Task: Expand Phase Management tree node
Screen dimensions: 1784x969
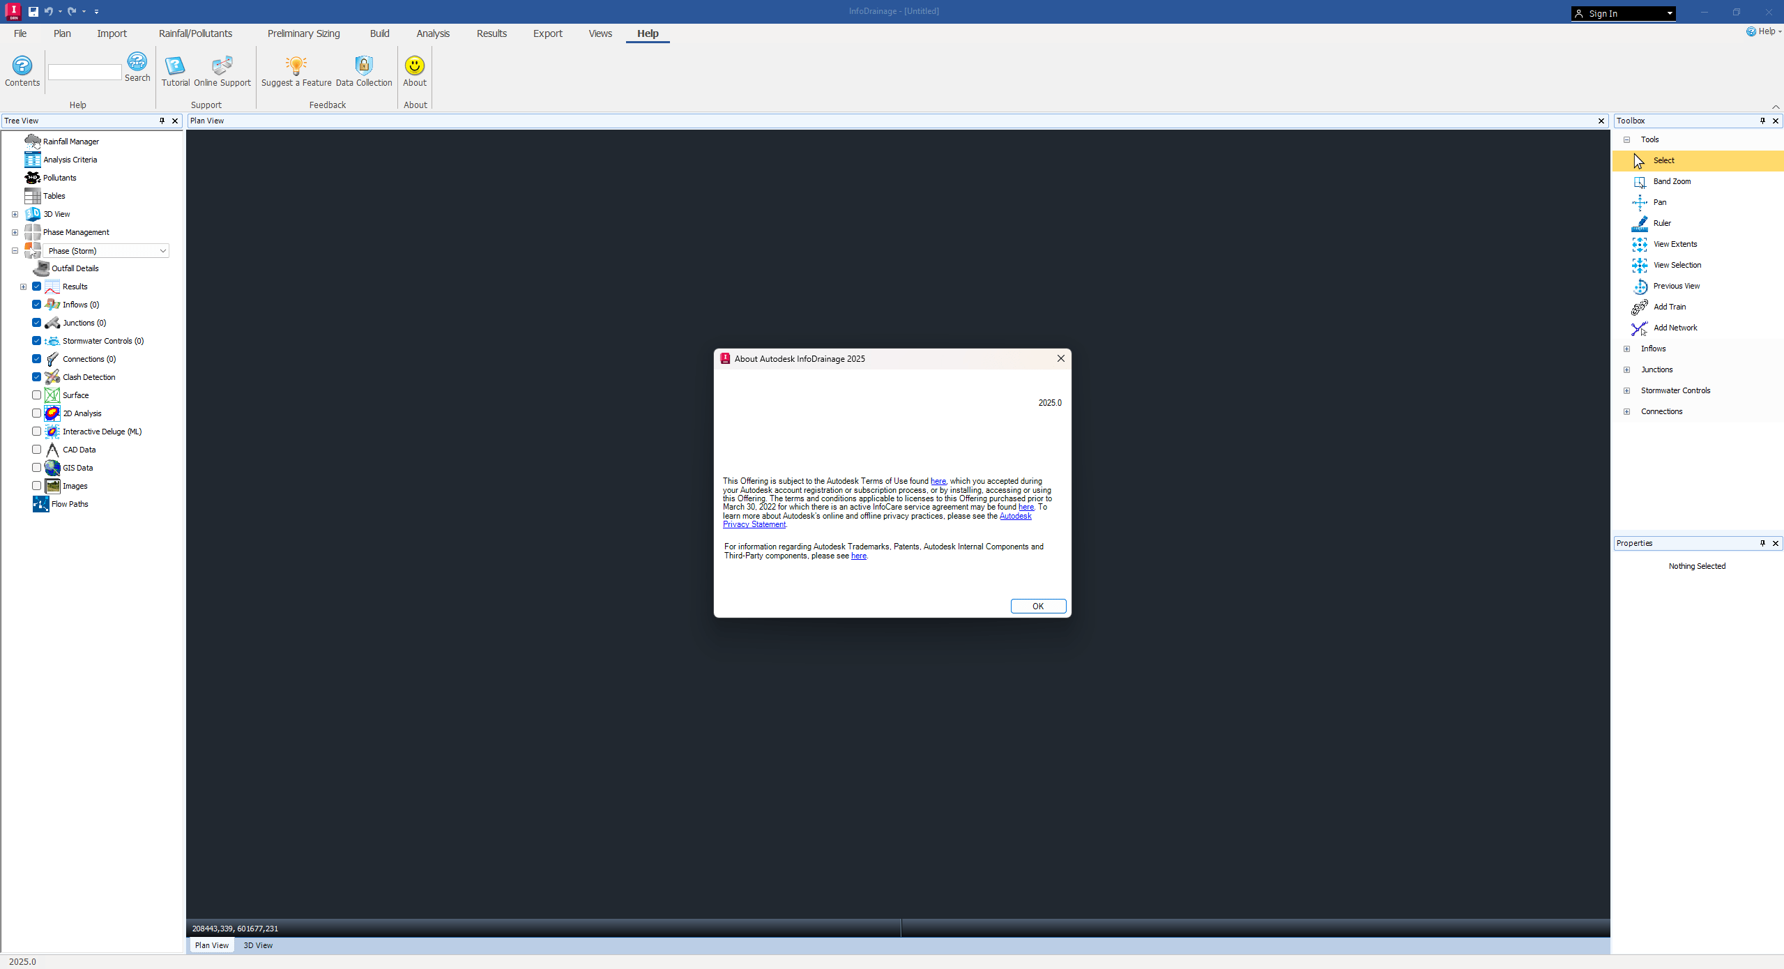Action: 15,232
